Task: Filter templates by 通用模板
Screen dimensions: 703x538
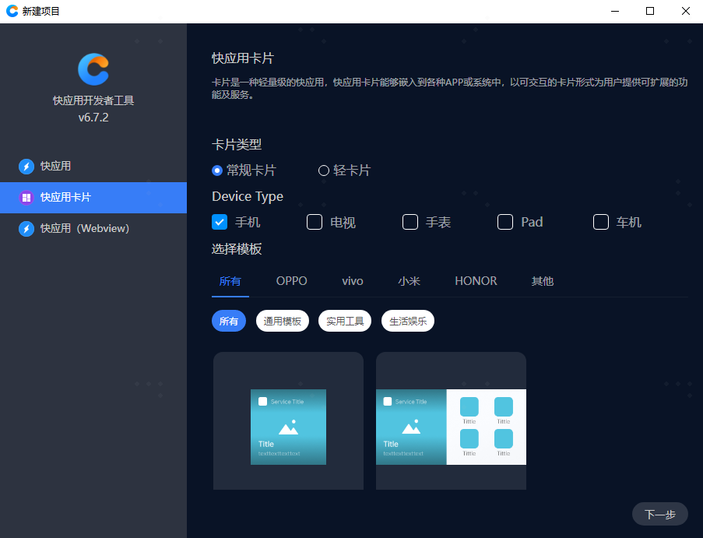Action: [283, 321]
